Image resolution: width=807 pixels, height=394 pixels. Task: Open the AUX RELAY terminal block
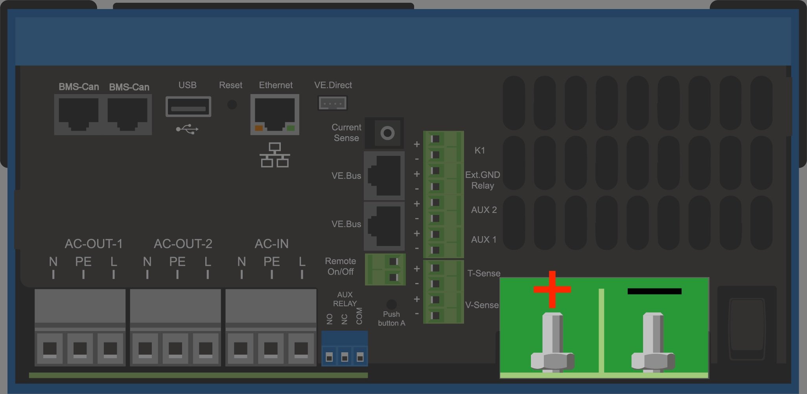(345, 348)
